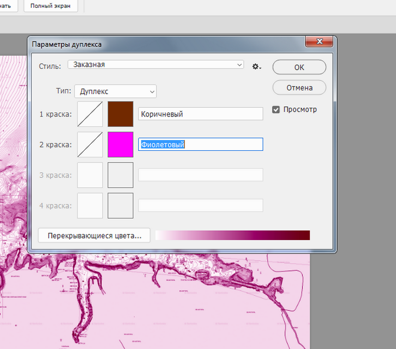
Task: Open the Стиль dropdown showing Заказная
Action: (x=156, y=64)
